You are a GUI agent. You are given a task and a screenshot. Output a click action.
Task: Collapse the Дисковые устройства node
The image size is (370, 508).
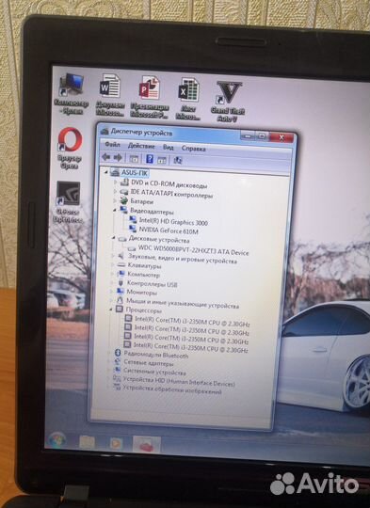coord(113,238)
